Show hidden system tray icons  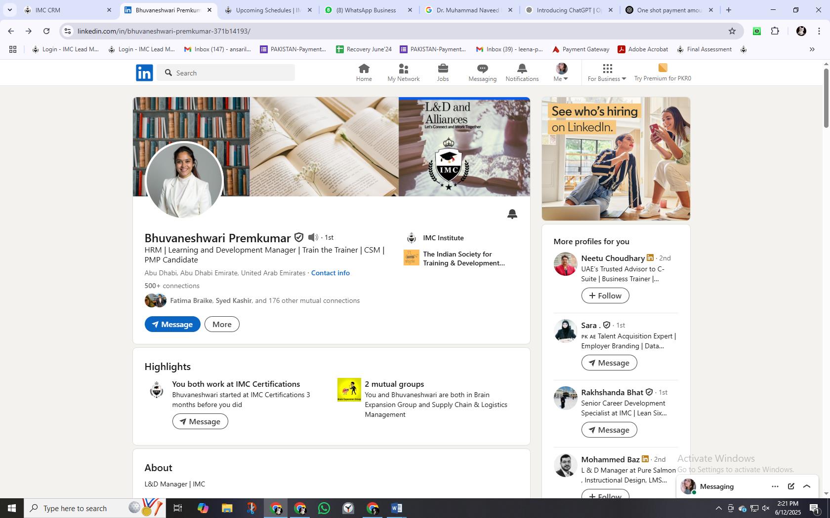pyautogui.click(x=718, y=508)
